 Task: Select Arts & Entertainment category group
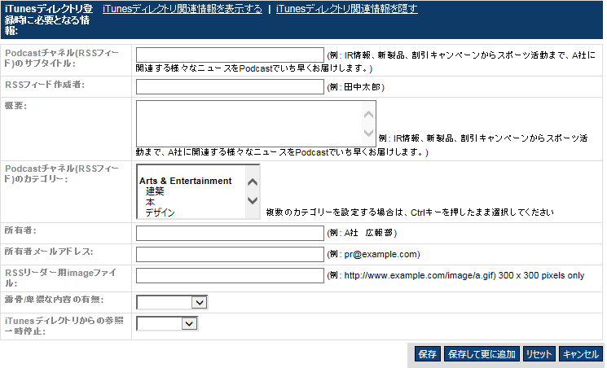(x=186, y=181)
